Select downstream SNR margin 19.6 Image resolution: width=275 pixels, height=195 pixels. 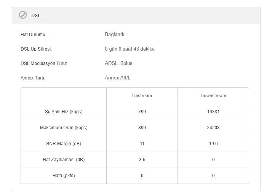[x=213, y=144]
